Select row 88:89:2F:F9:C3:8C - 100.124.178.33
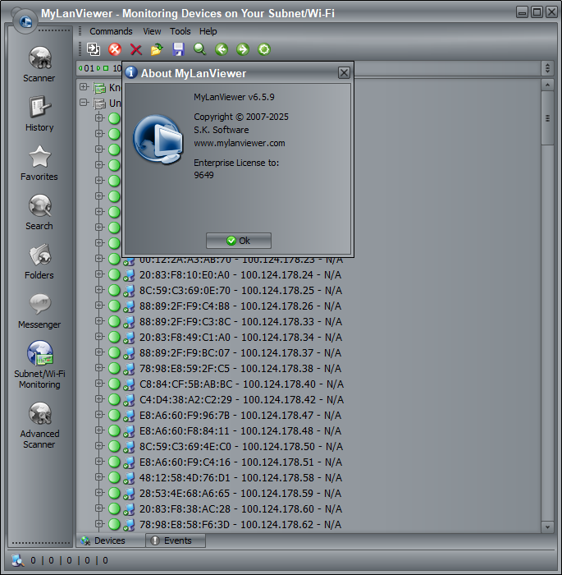Viewport: 562px width, 575px height. 240,322
